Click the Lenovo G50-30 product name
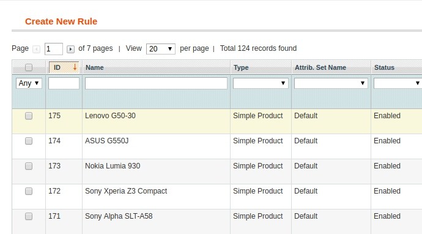422x234 pixels. (x=110, y=116)
